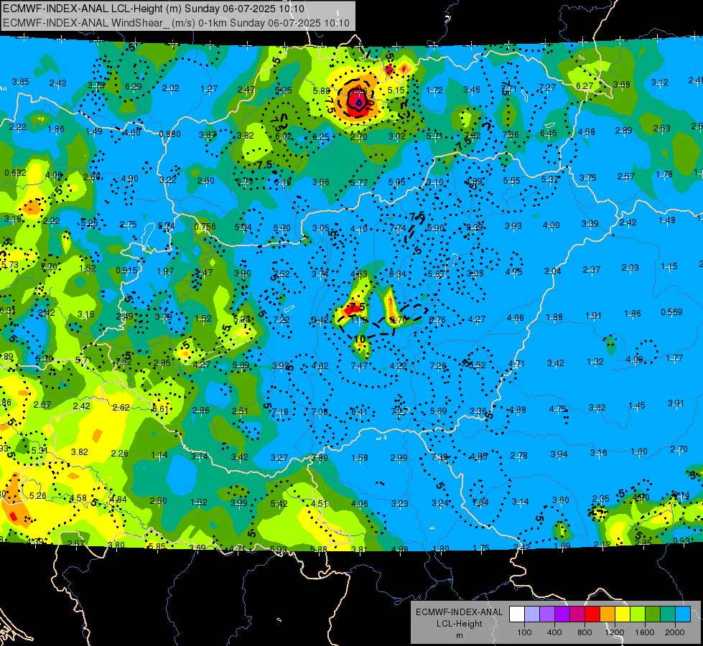Click the wind shear value 0.915

[x=126, y=271]
